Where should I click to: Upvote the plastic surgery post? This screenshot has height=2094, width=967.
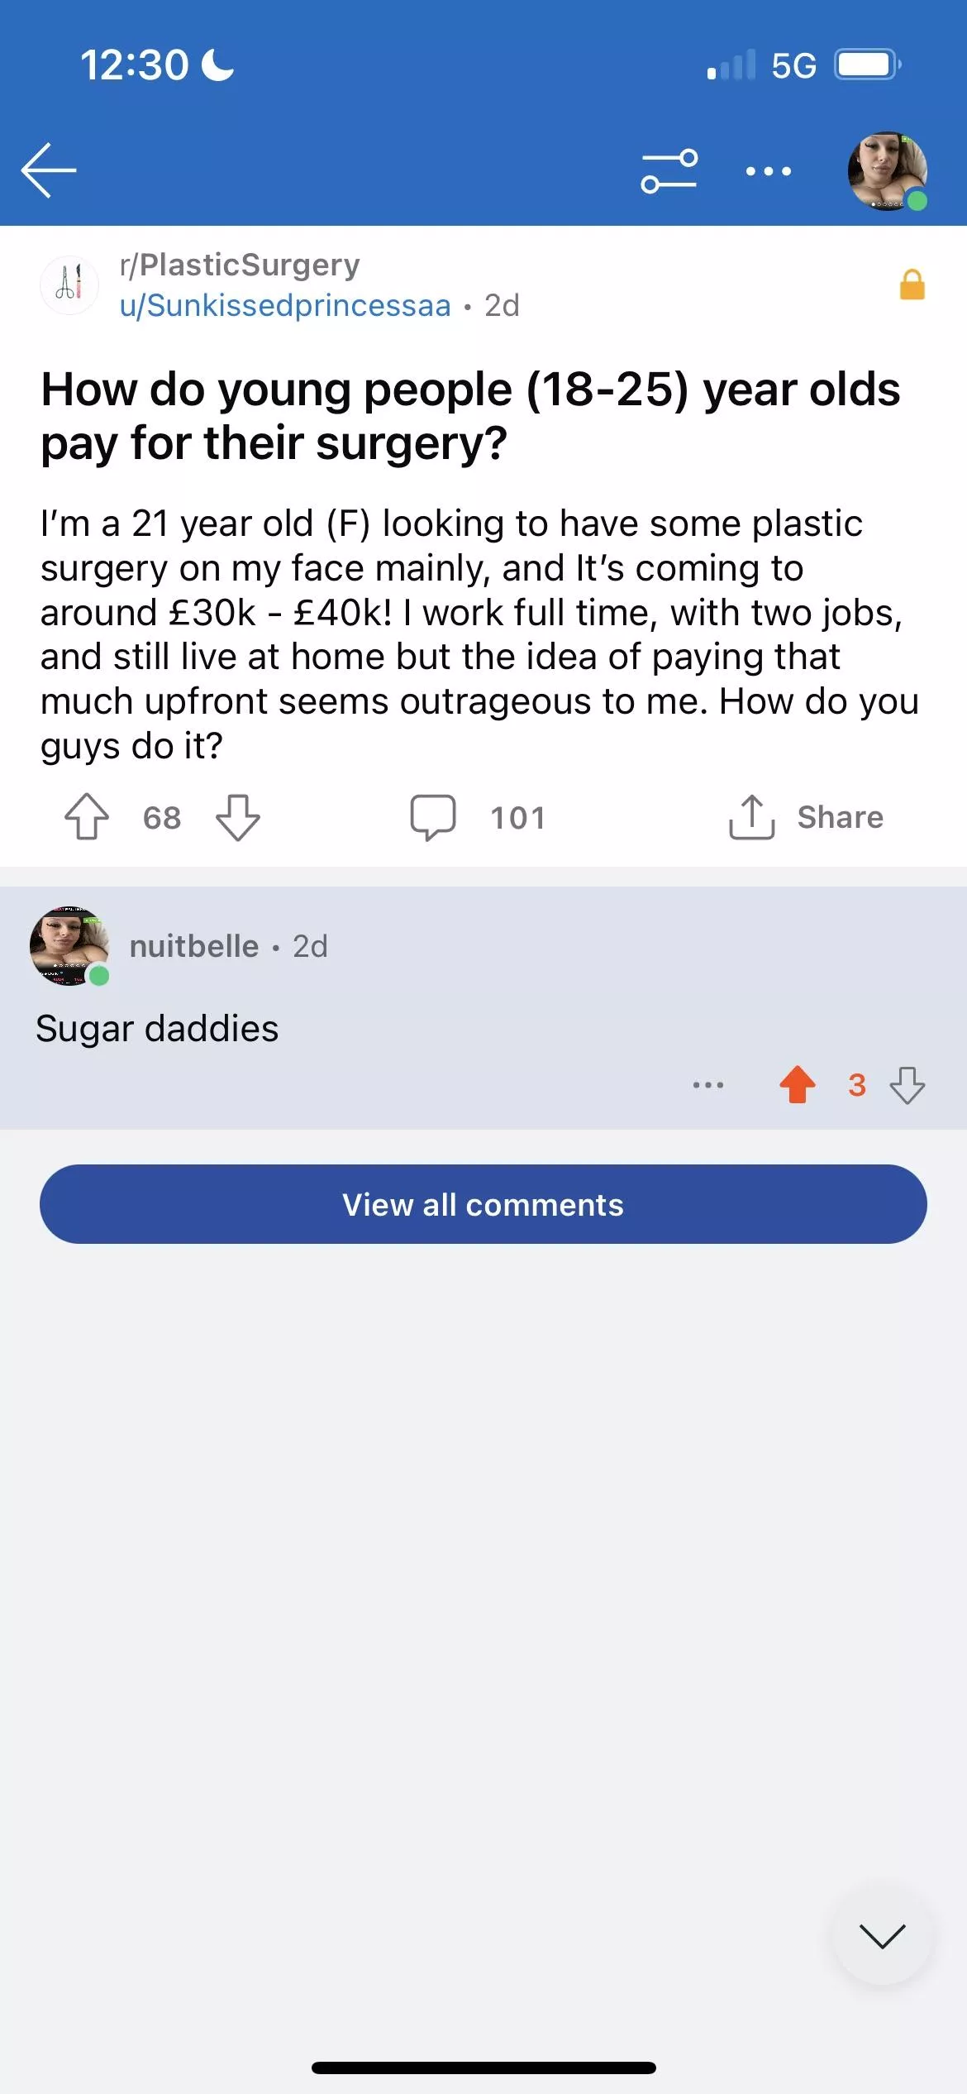click(x=87, y=817)
